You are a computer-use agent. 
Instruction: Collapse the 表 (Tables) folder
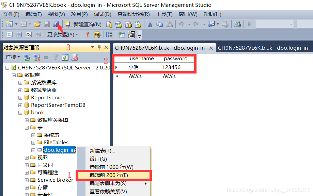point(27,128)
